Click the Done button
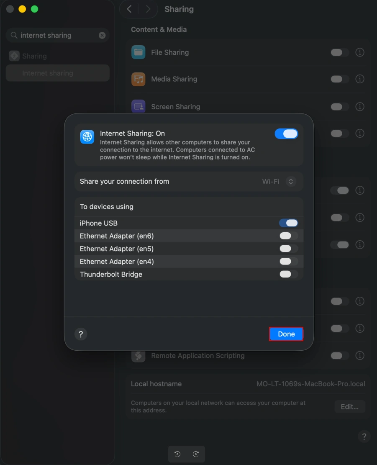Image resolution: width=377 pixels, height=465 pixels. [286, 334]
